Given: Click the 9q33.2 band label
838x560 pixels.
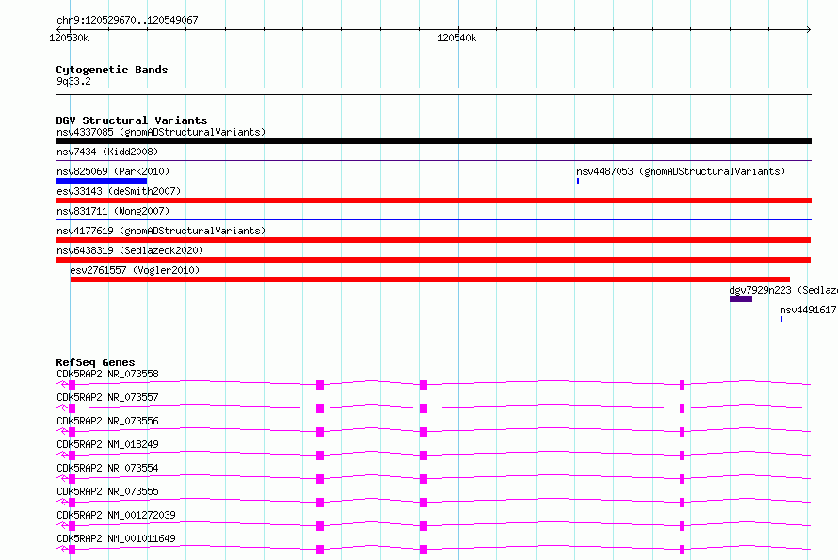Looking at the screenshot, I should (x=73, y=81).
